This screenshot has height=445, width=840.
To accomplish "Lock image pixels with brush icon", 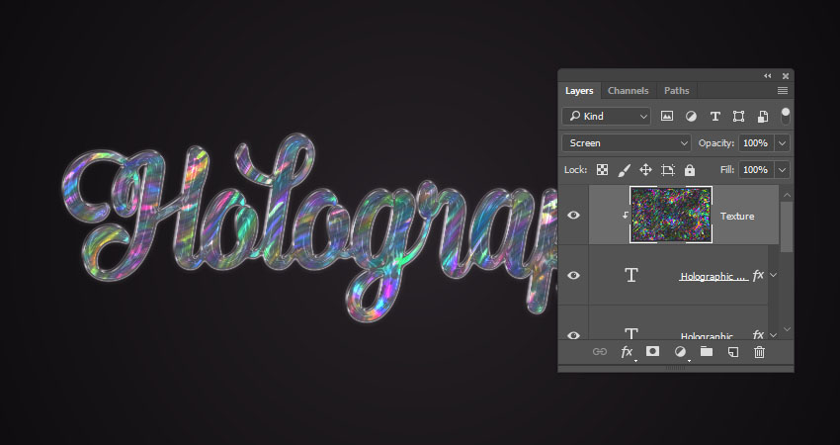I will pyautogui.click(x=625, y=170).
